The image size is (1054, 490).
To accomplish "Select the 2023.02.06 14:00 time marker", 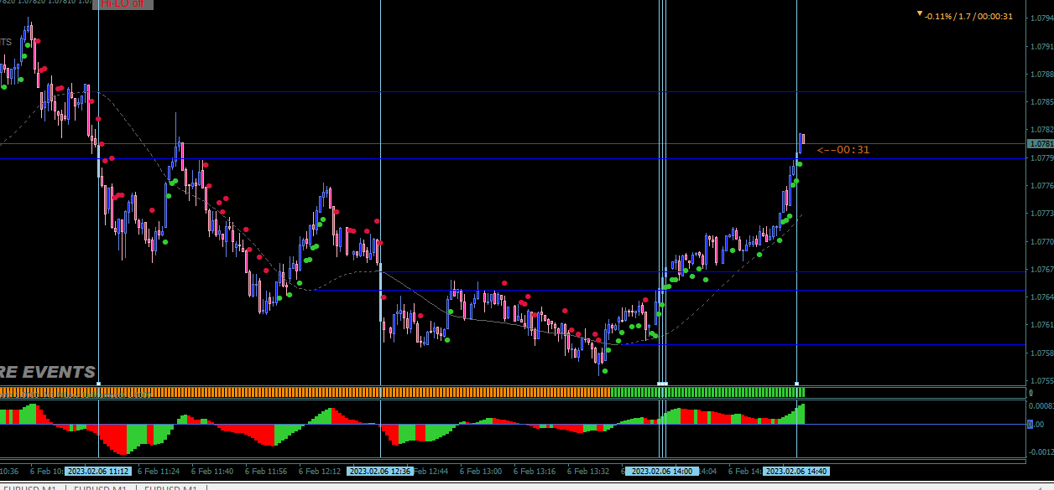I will [x=663, y=472].
